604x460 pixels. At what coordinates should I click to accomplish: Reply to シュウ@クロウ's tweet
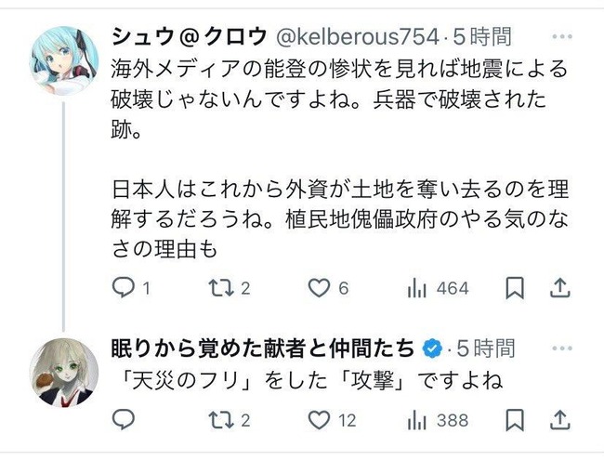(125, 289)
